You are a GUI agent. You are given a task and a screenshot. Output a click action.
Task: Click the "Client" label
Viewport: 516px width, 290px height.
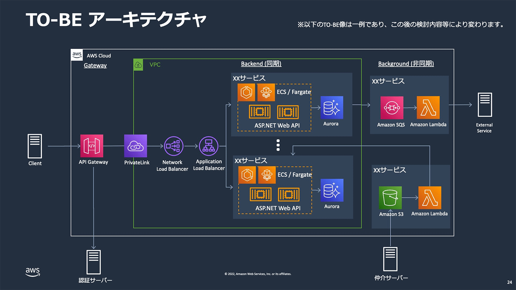coord(35,163)
